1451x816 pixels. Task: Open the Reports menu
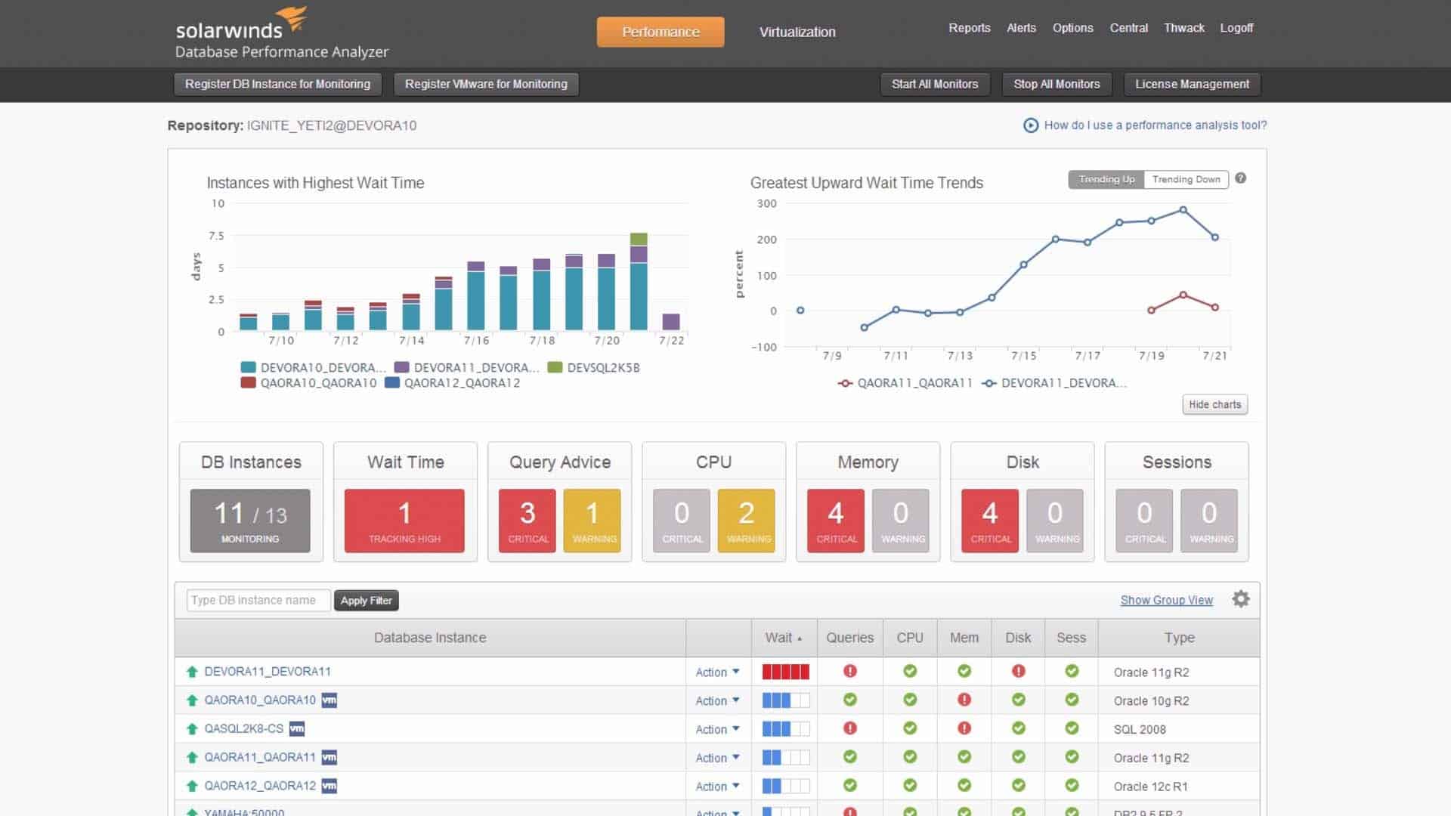(970, 28)
